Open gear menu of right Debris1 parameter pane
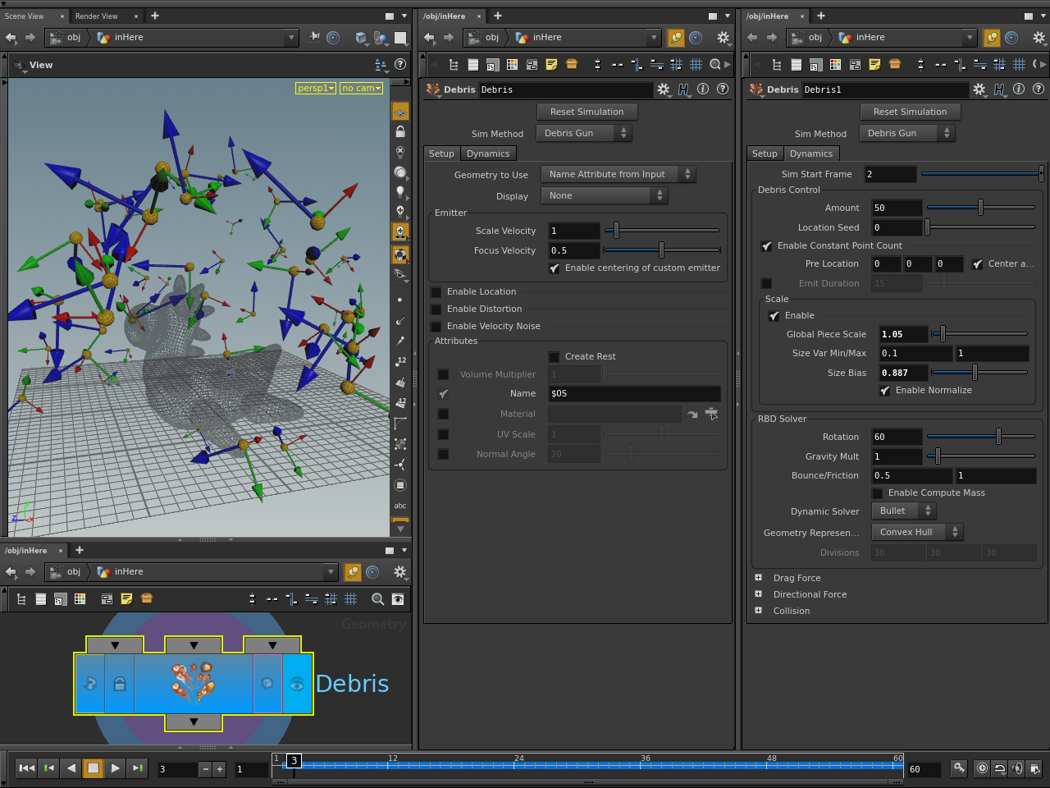 [979, 89]
